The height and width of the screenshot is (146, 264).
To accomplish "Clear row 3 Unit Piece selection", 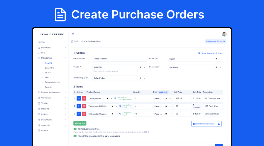I will (166, 114).
